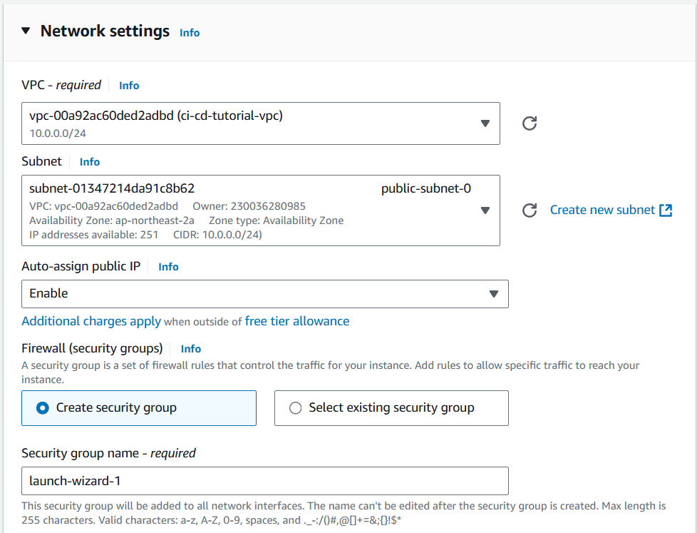This screenshot has width=697, height=533.
Task: Open Info link next to Network settings
Action: pos(190,33)
